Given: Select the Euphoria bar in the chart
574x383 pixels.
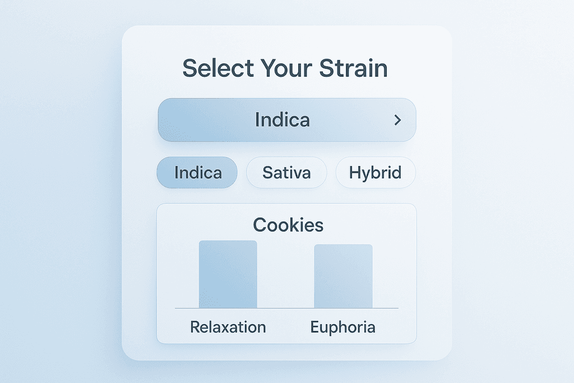Looking at the screenshot, I should (343, 276).
